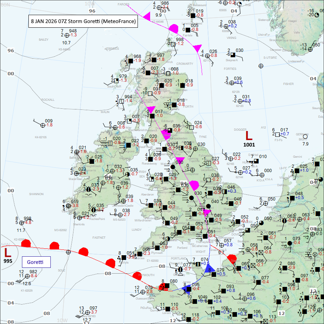The width and height of the screenshot is (324, 324).
Task: Click the Storm Goretti MeteoFrance title box
Action: 83,21
